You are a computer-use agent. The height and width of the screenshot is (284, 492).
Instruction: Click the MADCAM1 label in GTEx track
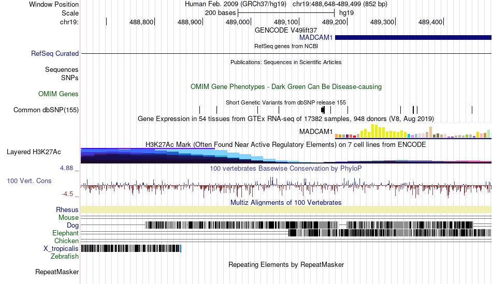click(316, 132)
